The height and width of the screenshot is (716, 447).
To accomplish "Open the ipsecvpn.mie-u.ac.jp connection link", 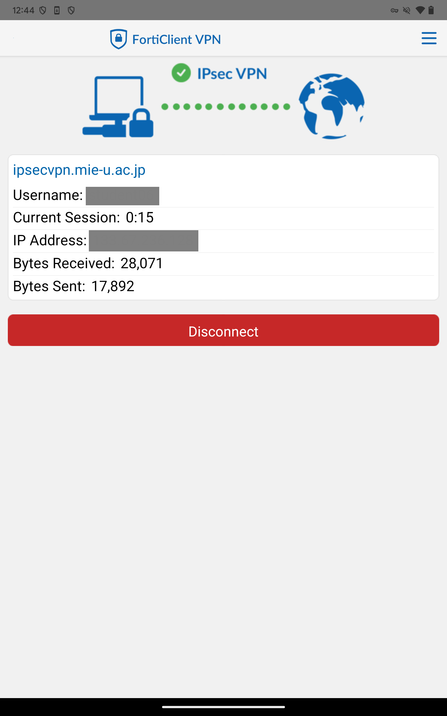I will pos(79,170).
